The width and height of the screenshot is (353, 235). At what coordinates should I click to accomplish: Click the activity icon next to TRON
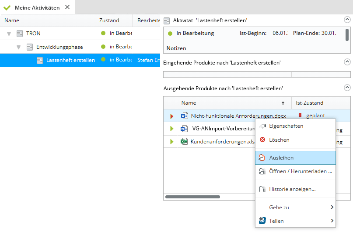20,34
